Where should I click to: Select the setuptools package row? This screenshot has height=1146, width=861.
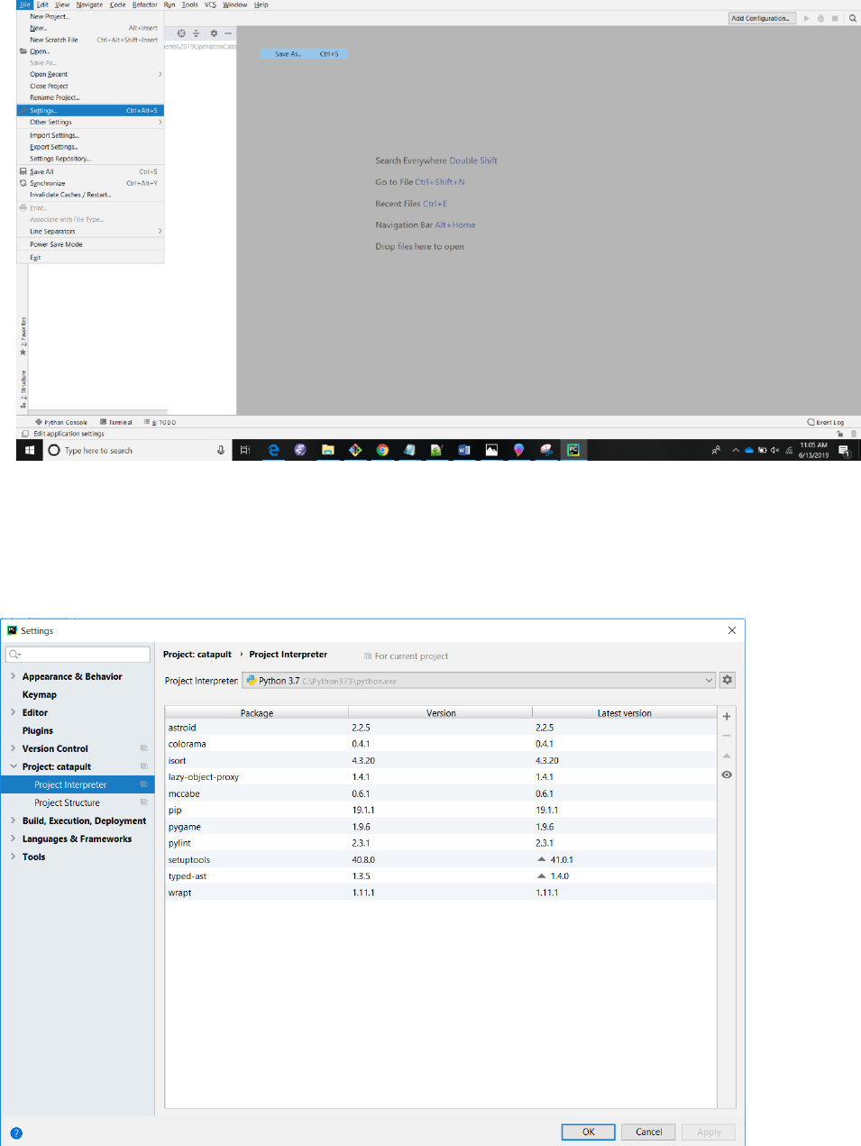tap(441, 859)
